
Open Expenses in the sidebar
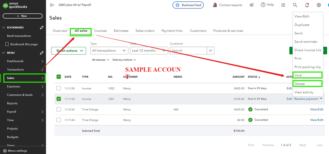(x=14, y=87)
